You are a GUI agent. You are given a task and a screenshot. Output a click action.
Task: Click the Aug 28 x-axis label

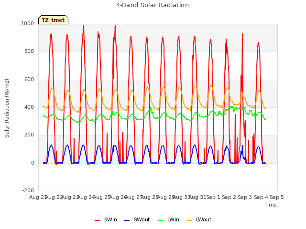click(x=150, y=197)
